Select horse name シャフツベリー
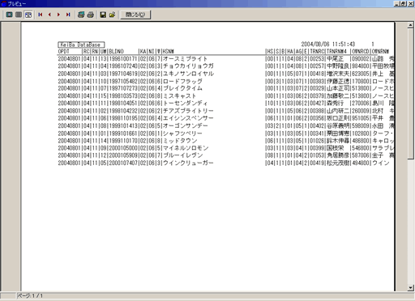 182,134
